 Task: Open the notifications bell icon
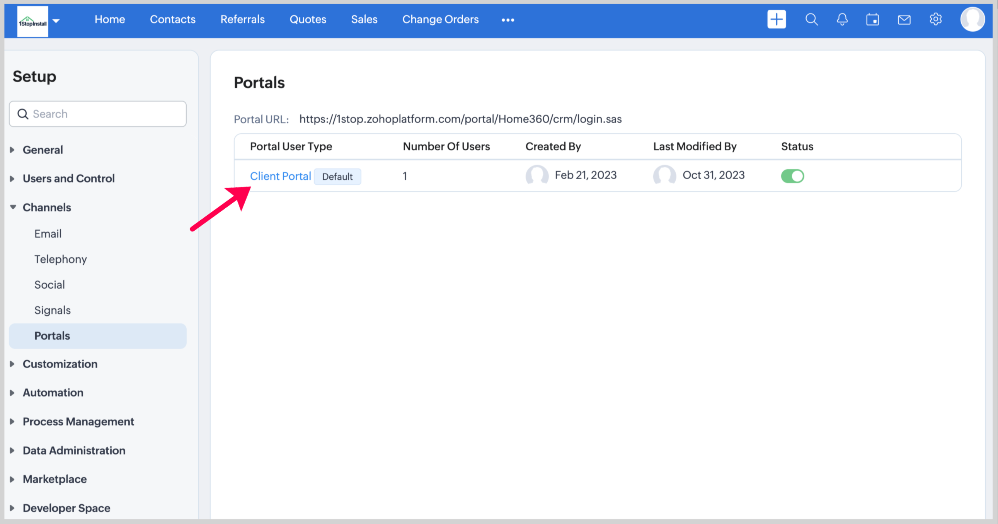[x=842, y=19]
